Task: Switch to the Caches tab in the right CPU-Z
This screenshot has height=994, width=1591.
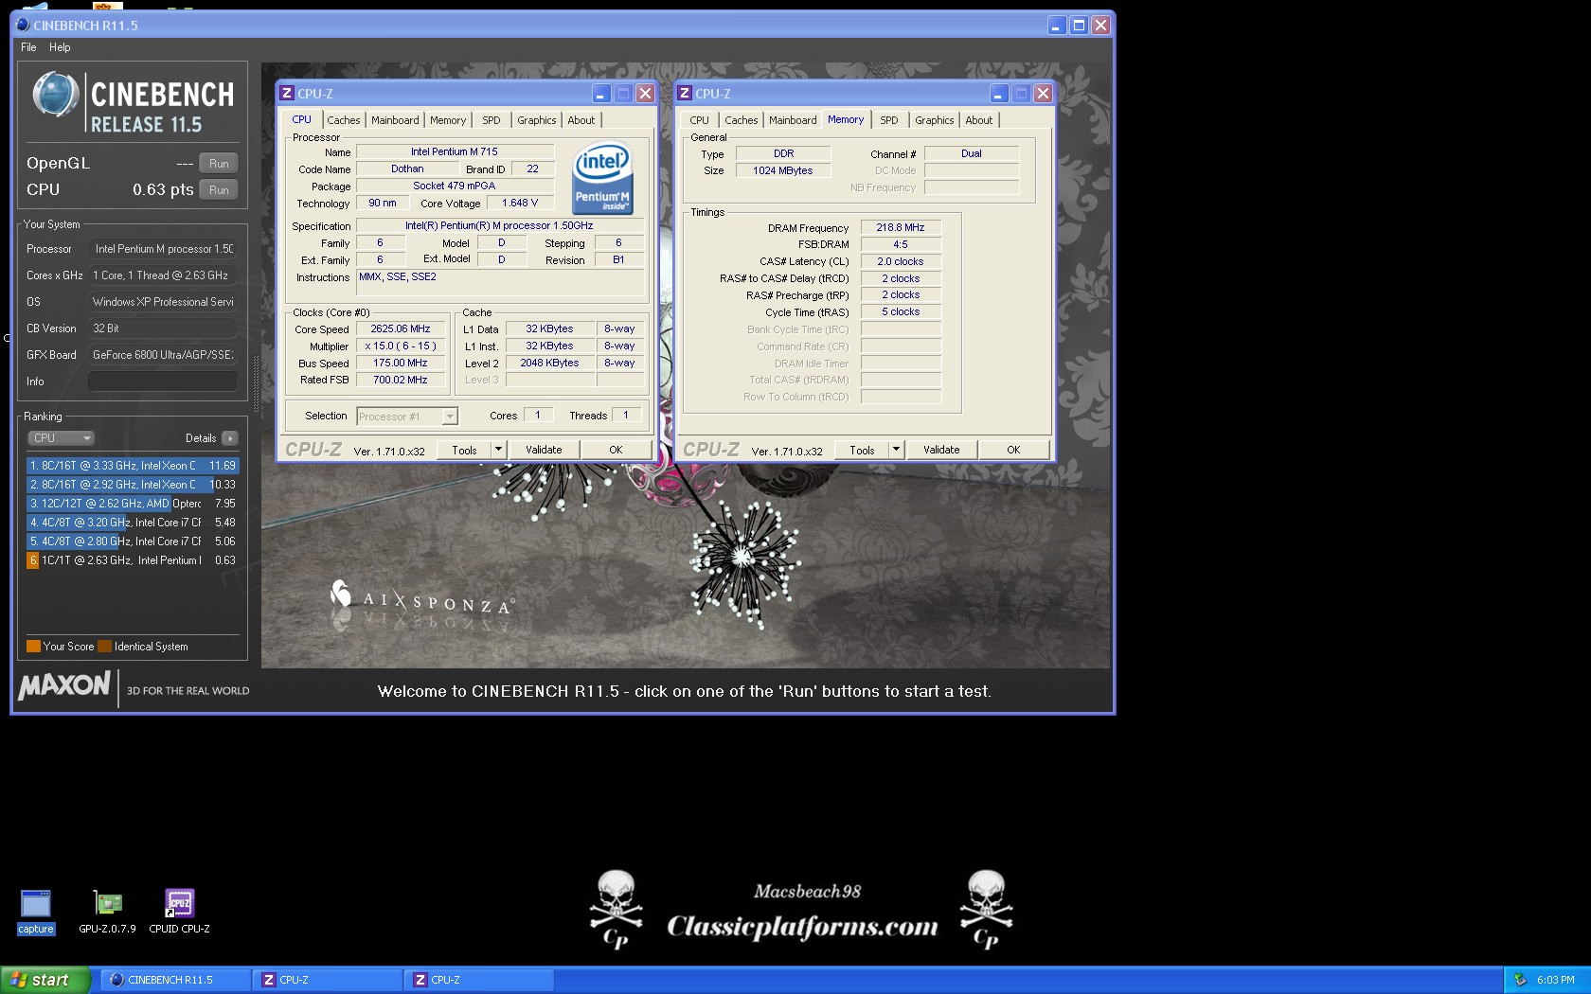Action: pyautogui.click(x=742, y=120)
